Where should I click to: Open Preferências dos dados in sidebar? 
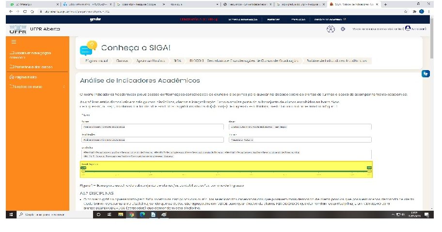[31, 67]
